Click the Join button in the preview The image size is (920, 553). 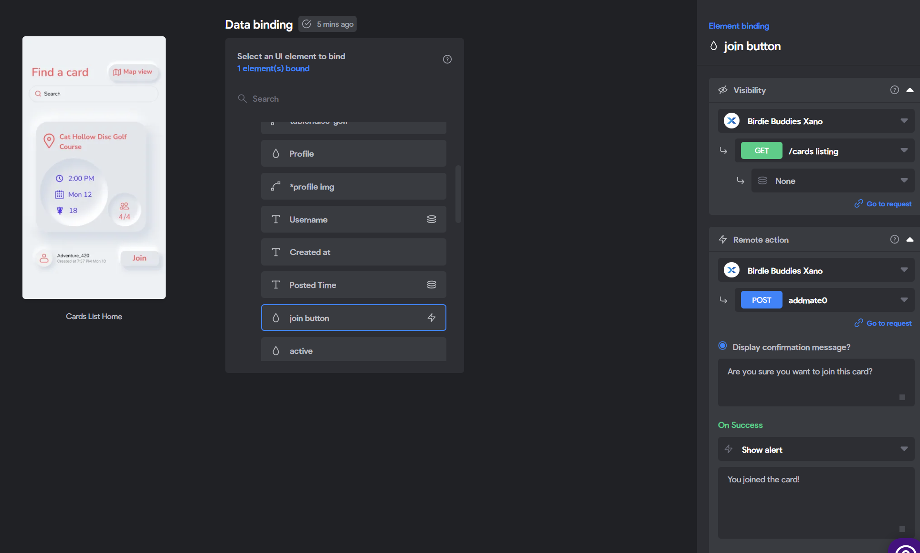click(139, 258)
